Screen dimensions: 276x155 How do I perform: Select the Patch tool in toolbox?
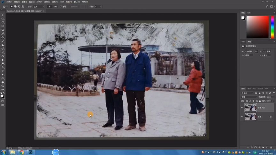[x=3, y=37]
